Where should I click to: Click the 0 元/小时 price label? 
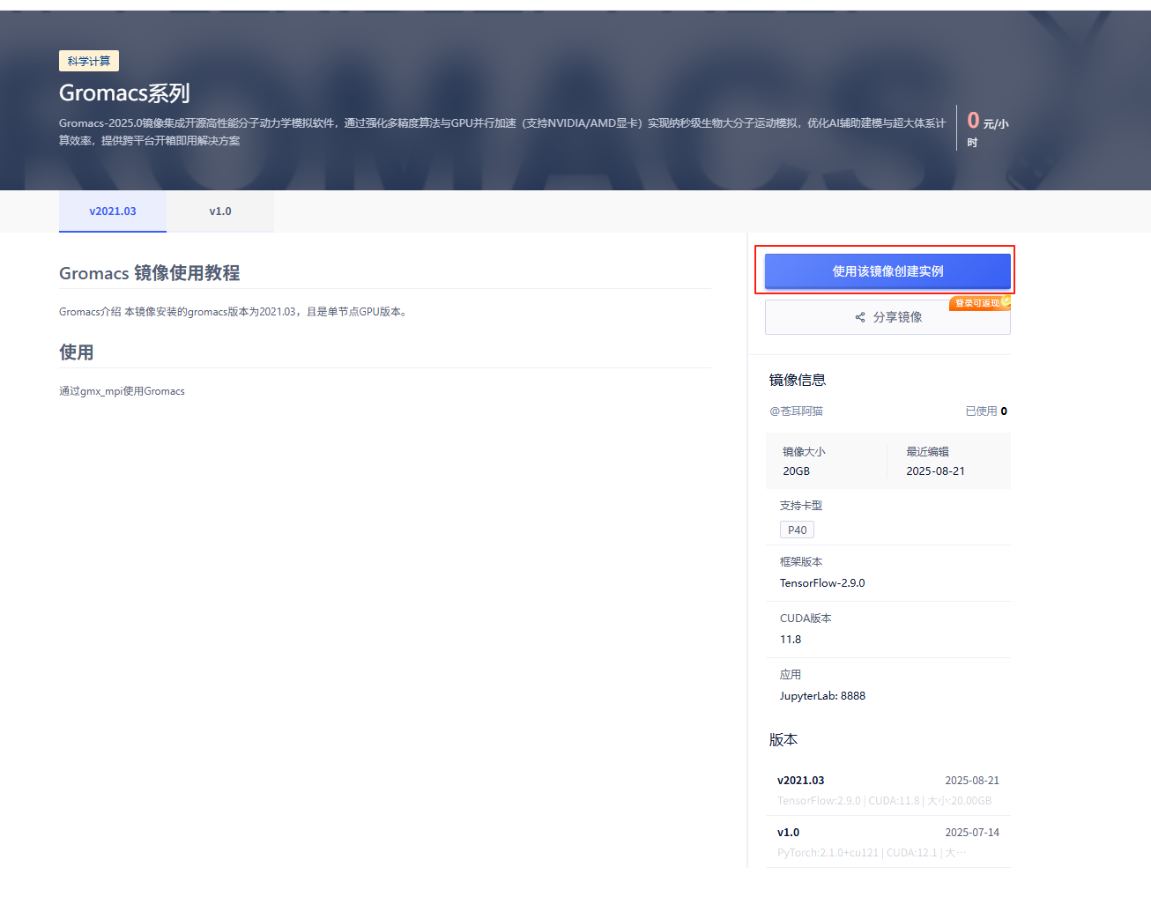(x=987, y=129)
